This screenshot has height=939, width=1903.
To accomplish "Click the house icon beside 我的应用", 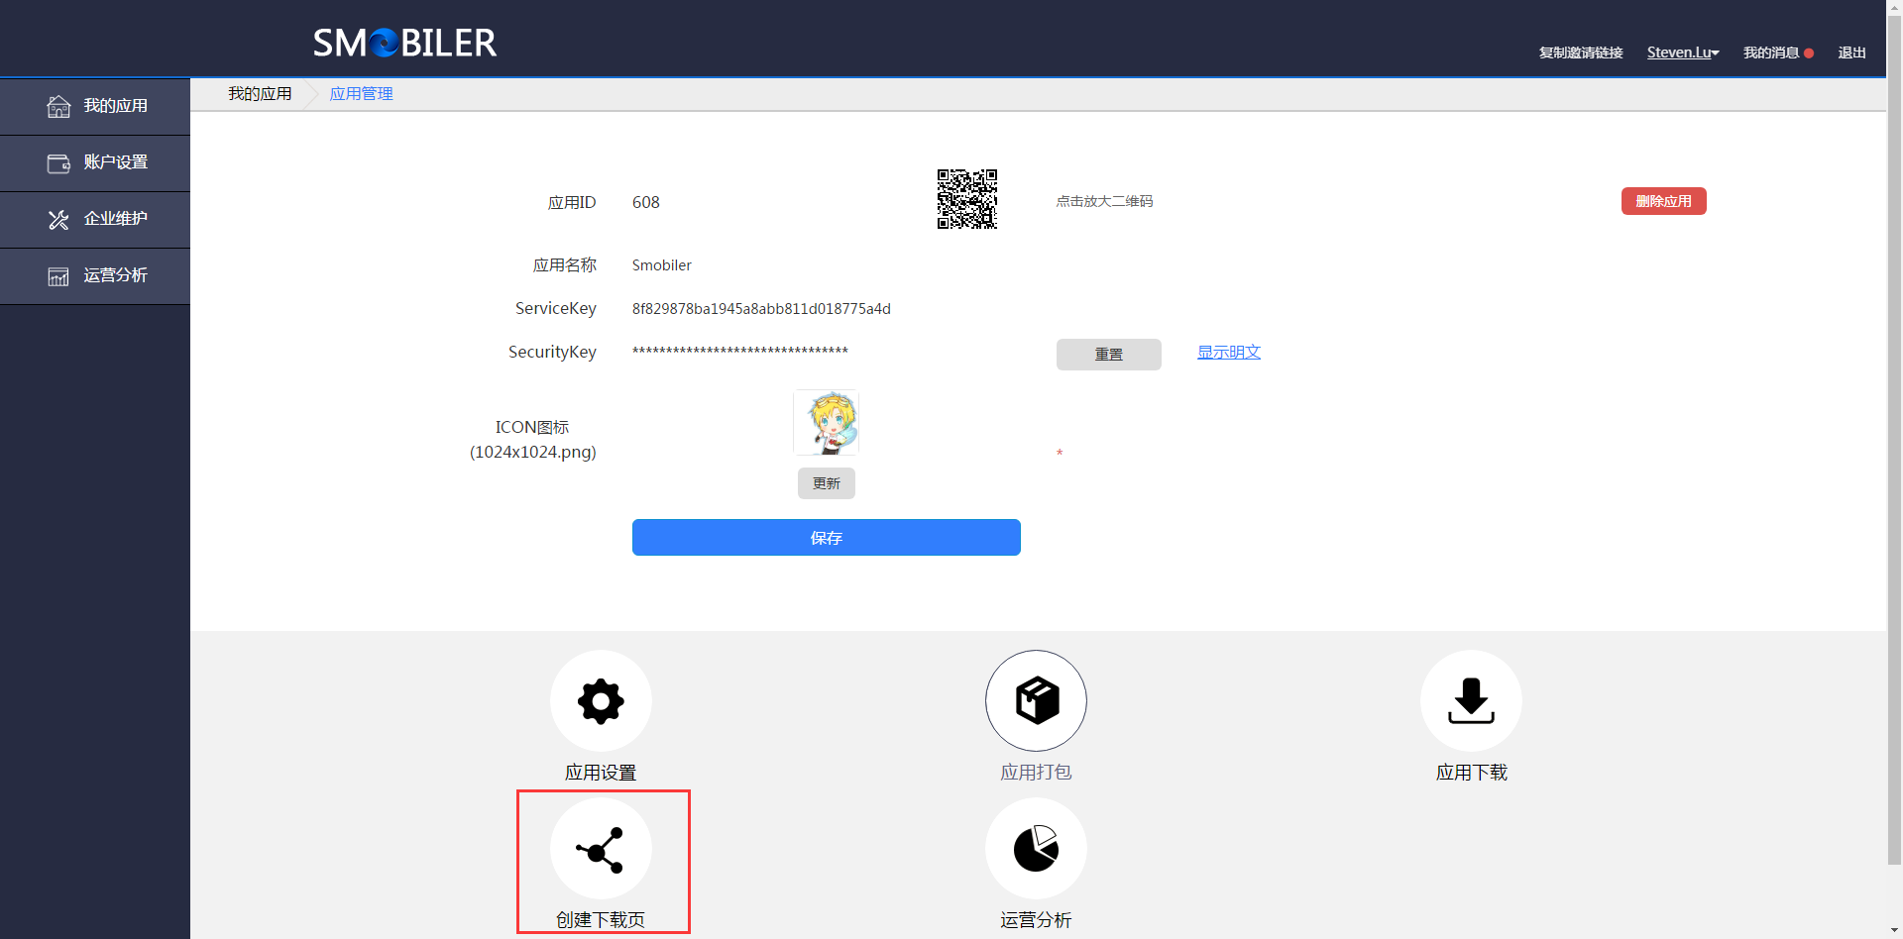I will [58, 106].
